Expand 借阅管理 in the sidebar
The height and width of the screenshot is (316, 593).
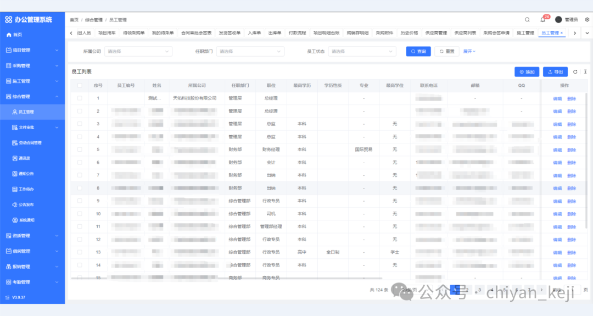pos(32,251)
